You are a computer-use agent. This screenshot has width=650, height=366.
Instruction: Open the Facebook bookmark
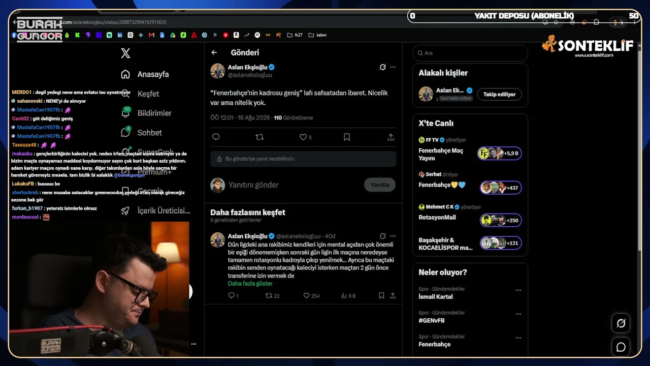[14, 35]
